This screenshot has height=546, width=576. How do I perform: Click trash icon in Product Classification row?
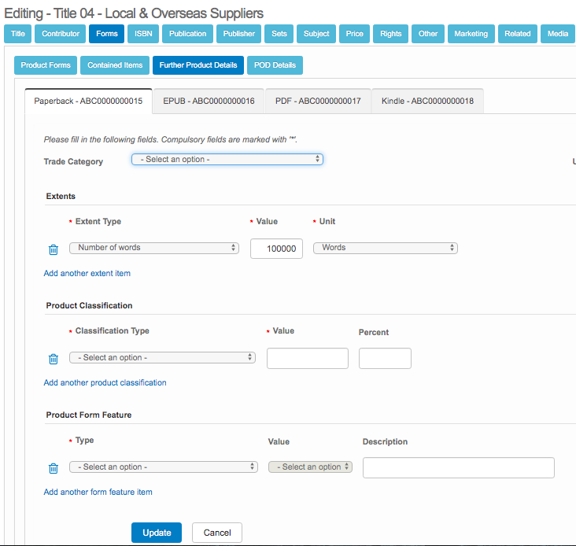(54, 359)
